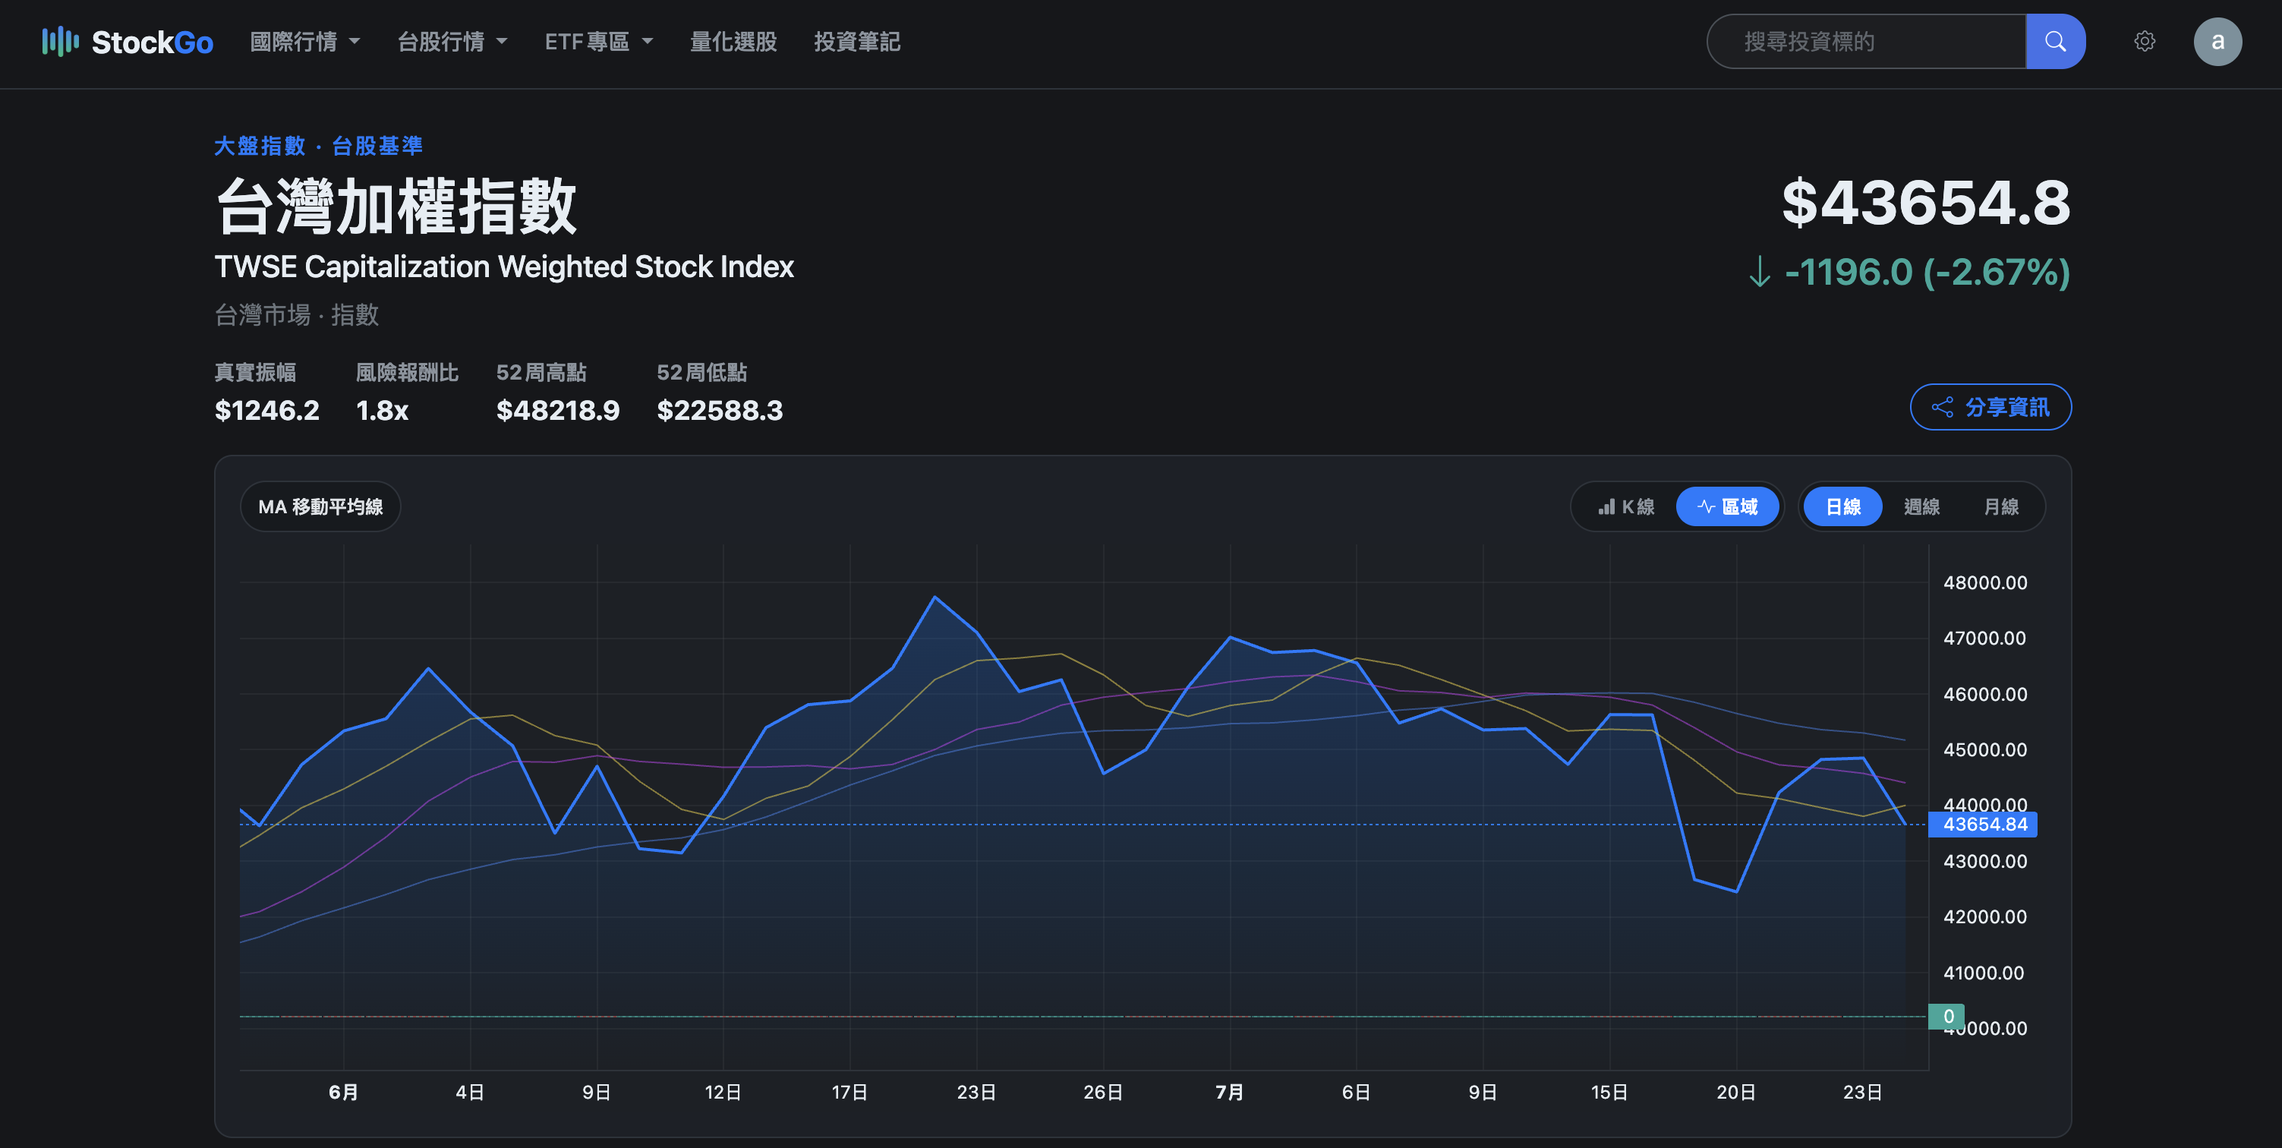Open the MA 移動平均線 indicator button
The height and width of the screenshot is (1148, 2282).
click(x=320, y=506)
